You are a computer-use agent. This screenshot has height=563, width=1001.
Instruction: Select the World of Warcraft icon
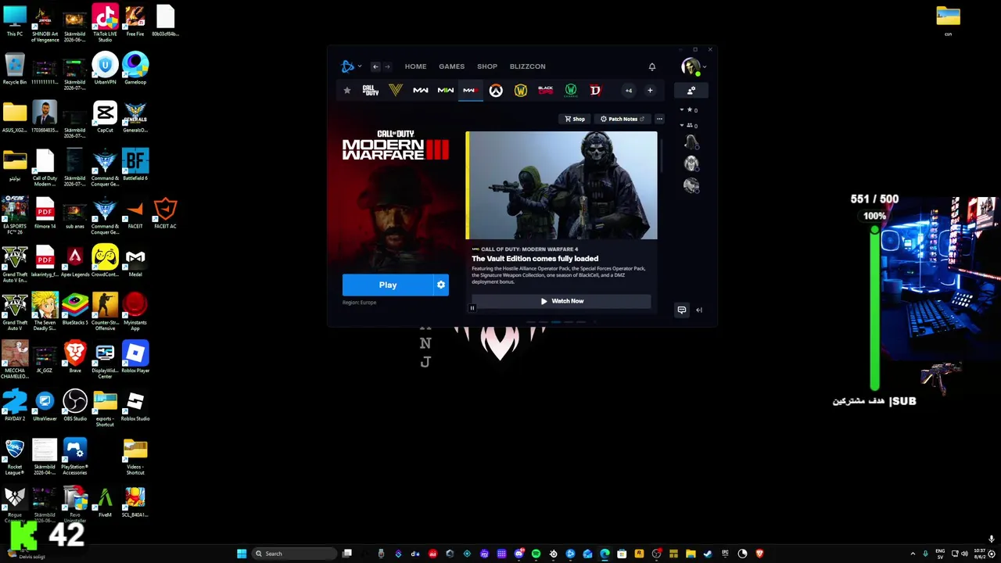521,91
